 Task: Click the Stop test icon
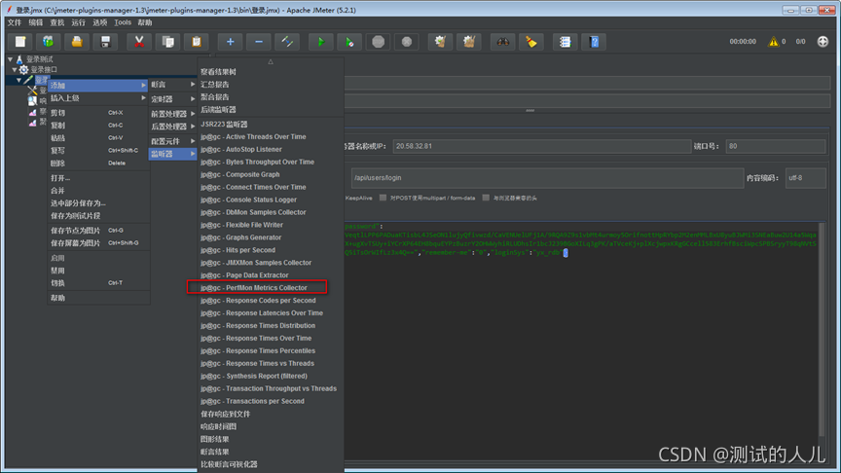click(378, 42)
